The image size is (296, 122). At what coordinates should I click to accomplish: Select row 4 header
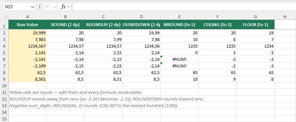coord(4,46)
